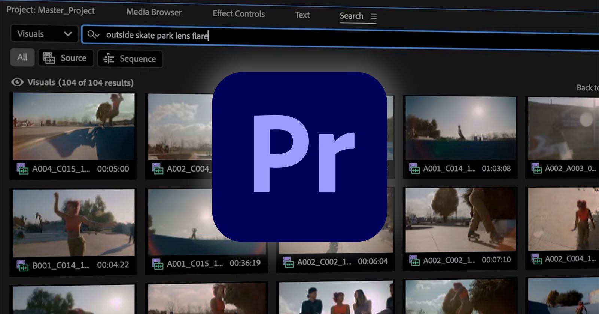
Task: Click the clip icon beside second-row A002_C004
Action: [537, 259]
